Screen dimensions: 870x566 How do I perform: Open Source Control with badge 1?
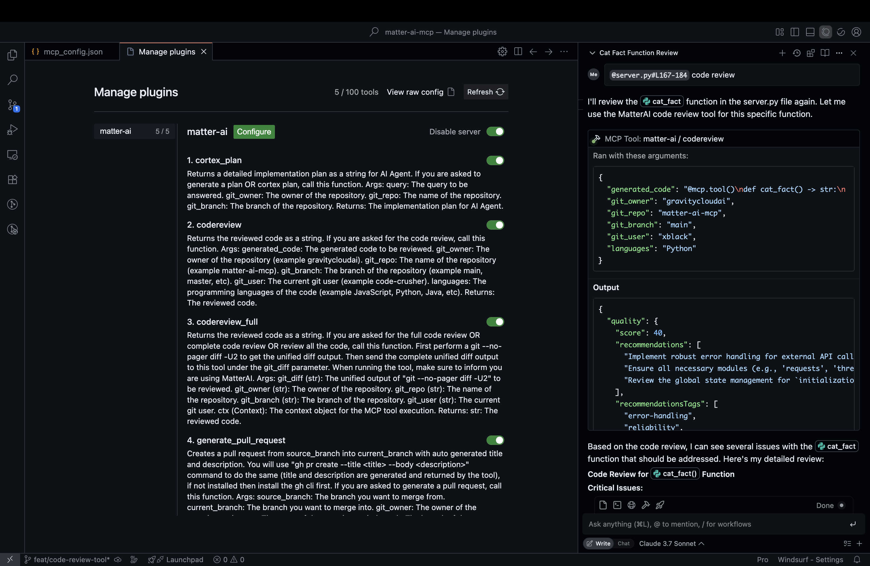[x=12, y=105]
